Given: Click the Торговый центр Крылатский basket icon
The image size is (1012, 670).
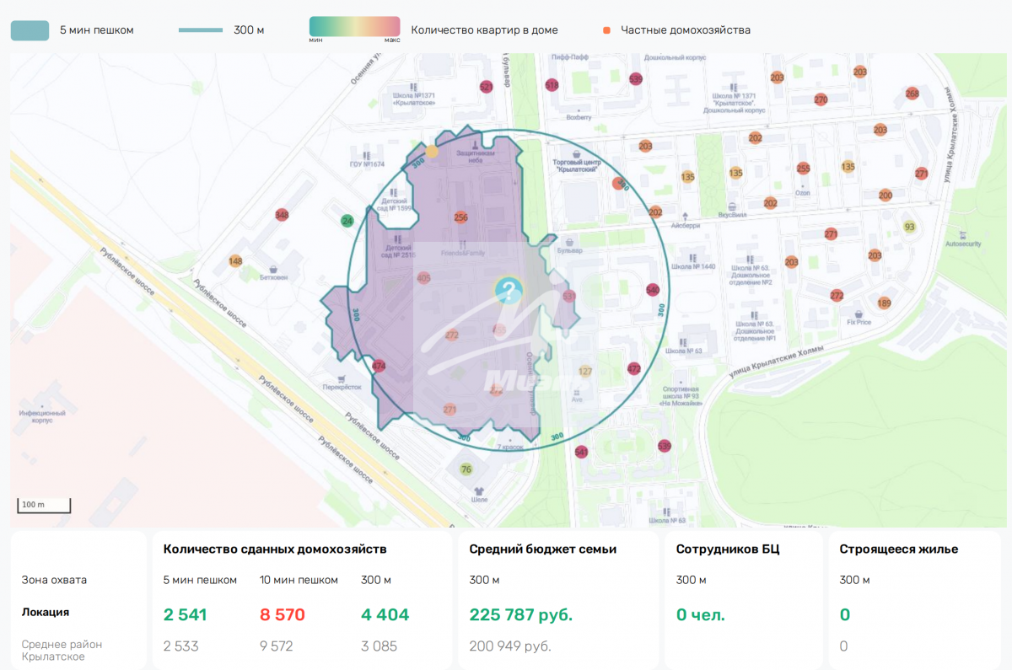Looking at the screenshot, I should click(x=574, y=154).
